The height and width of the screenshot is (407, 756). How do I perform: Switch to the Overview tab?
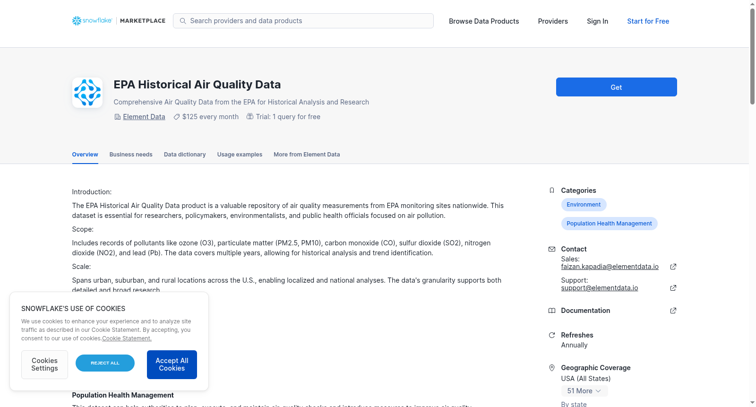coord(85,155)
